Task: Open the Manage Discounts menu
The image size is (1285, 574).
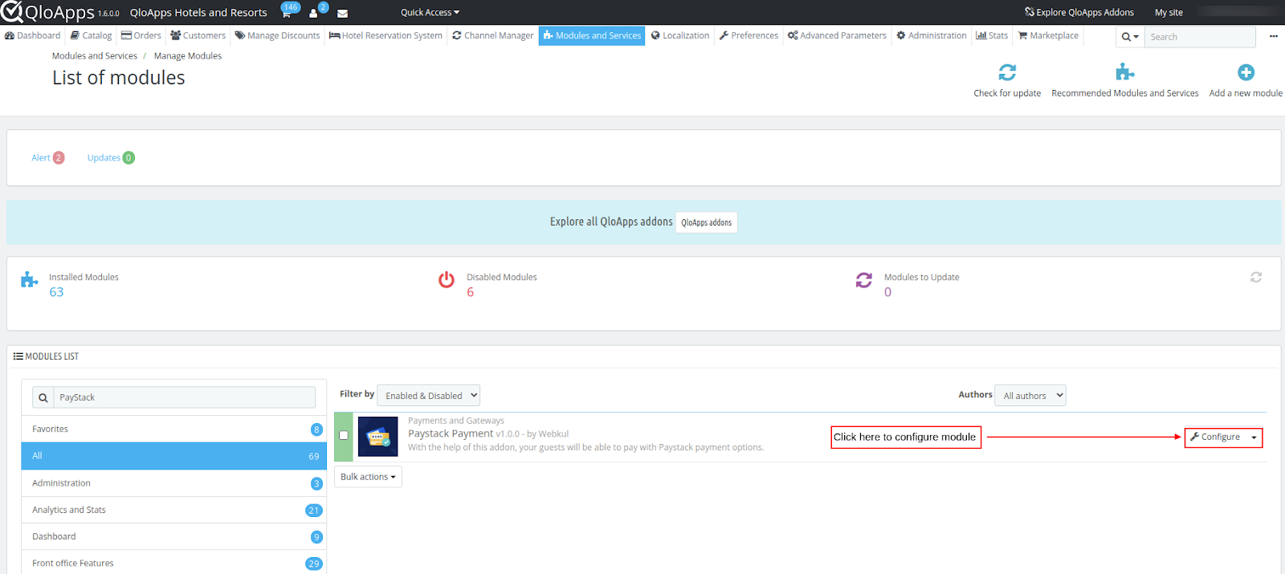Action: (x=277, y=35)
